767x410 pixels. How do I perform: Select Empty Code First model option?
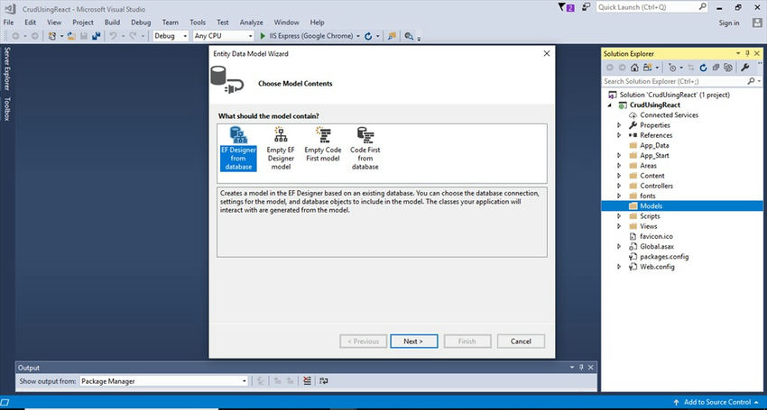[x=323, y=145]
